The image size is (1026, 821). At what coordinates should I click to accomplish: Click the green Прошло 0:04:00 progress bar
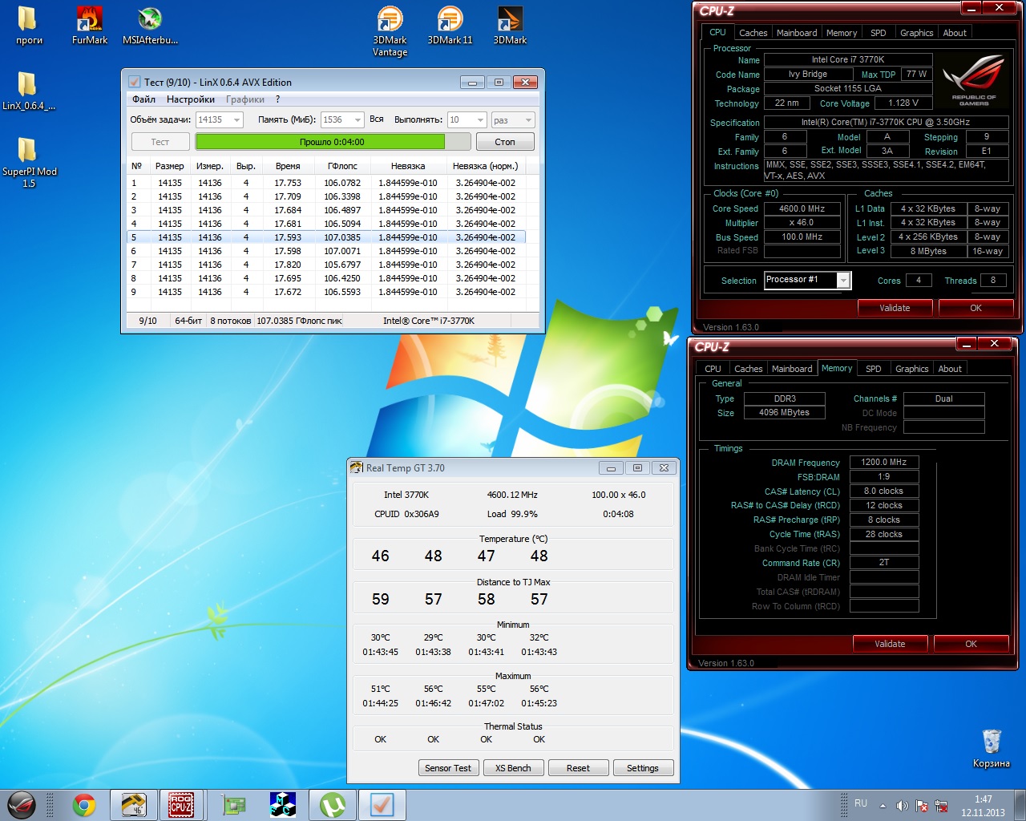321,142
